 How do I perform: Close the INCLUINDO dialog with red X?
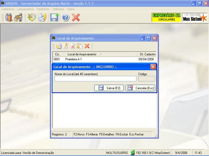tap(153, 67)
